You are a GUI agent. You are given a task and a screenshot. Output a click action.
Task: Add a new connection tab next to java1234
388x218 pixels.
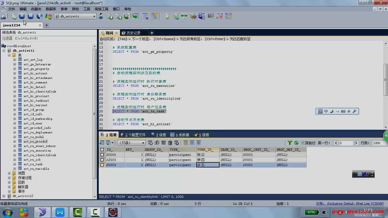(x=46, y=25)
